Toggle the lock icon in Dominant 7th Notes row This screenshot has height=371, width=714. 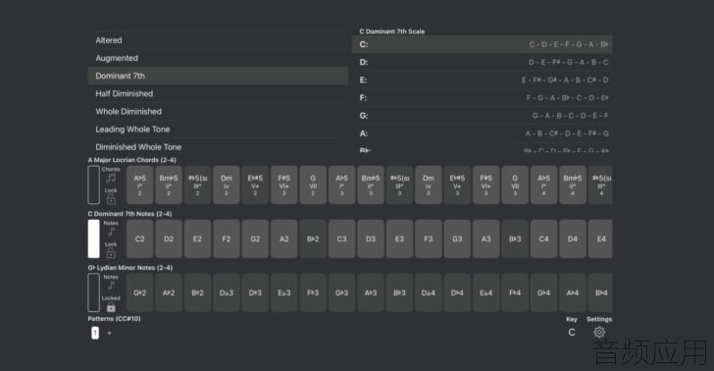click(x=111, y=253)
